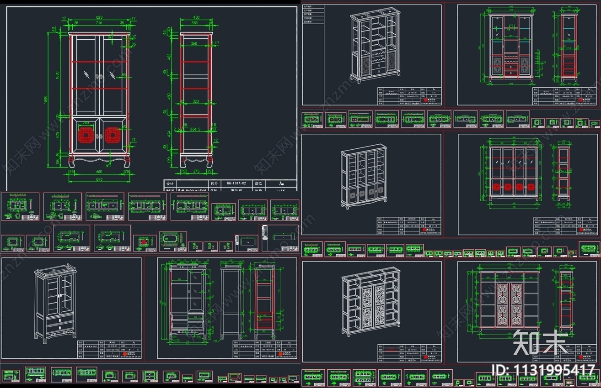
Task: Open first part sheet below the large cabinet drawing
Action: coord(21,207)
